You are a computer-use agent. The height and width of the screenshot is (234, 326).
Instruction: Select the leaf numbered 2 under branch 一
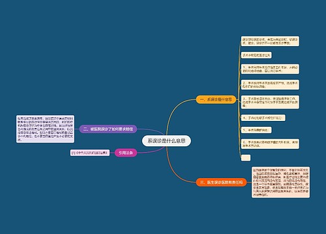270,84
